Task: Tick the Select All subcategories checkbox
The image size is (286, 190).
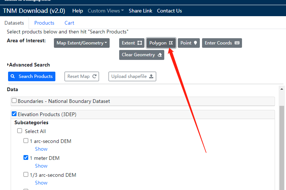Action: point(20,131)
